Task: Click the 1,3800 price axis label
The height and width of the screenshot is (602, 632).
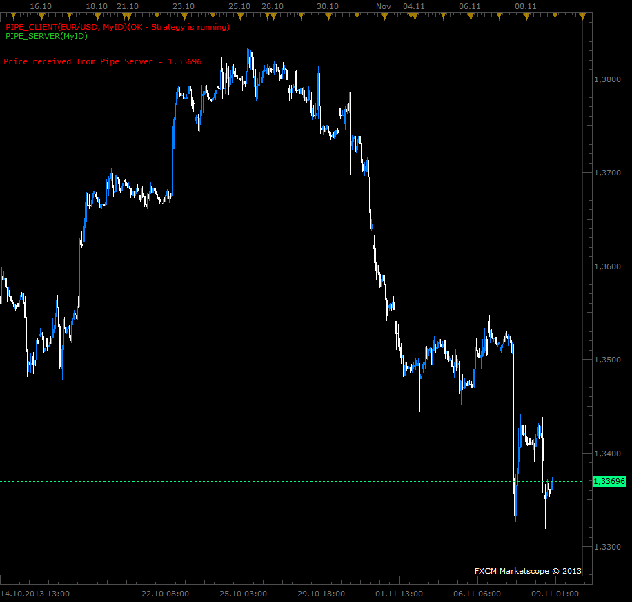Action: [x=607, y=79]
